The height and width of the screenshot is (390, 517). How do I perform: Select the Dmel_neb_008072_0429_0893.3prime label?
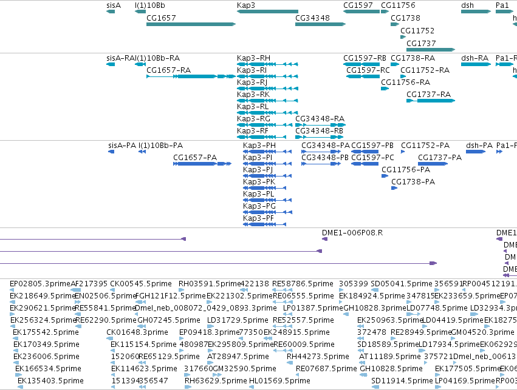[x=206, y=308]
